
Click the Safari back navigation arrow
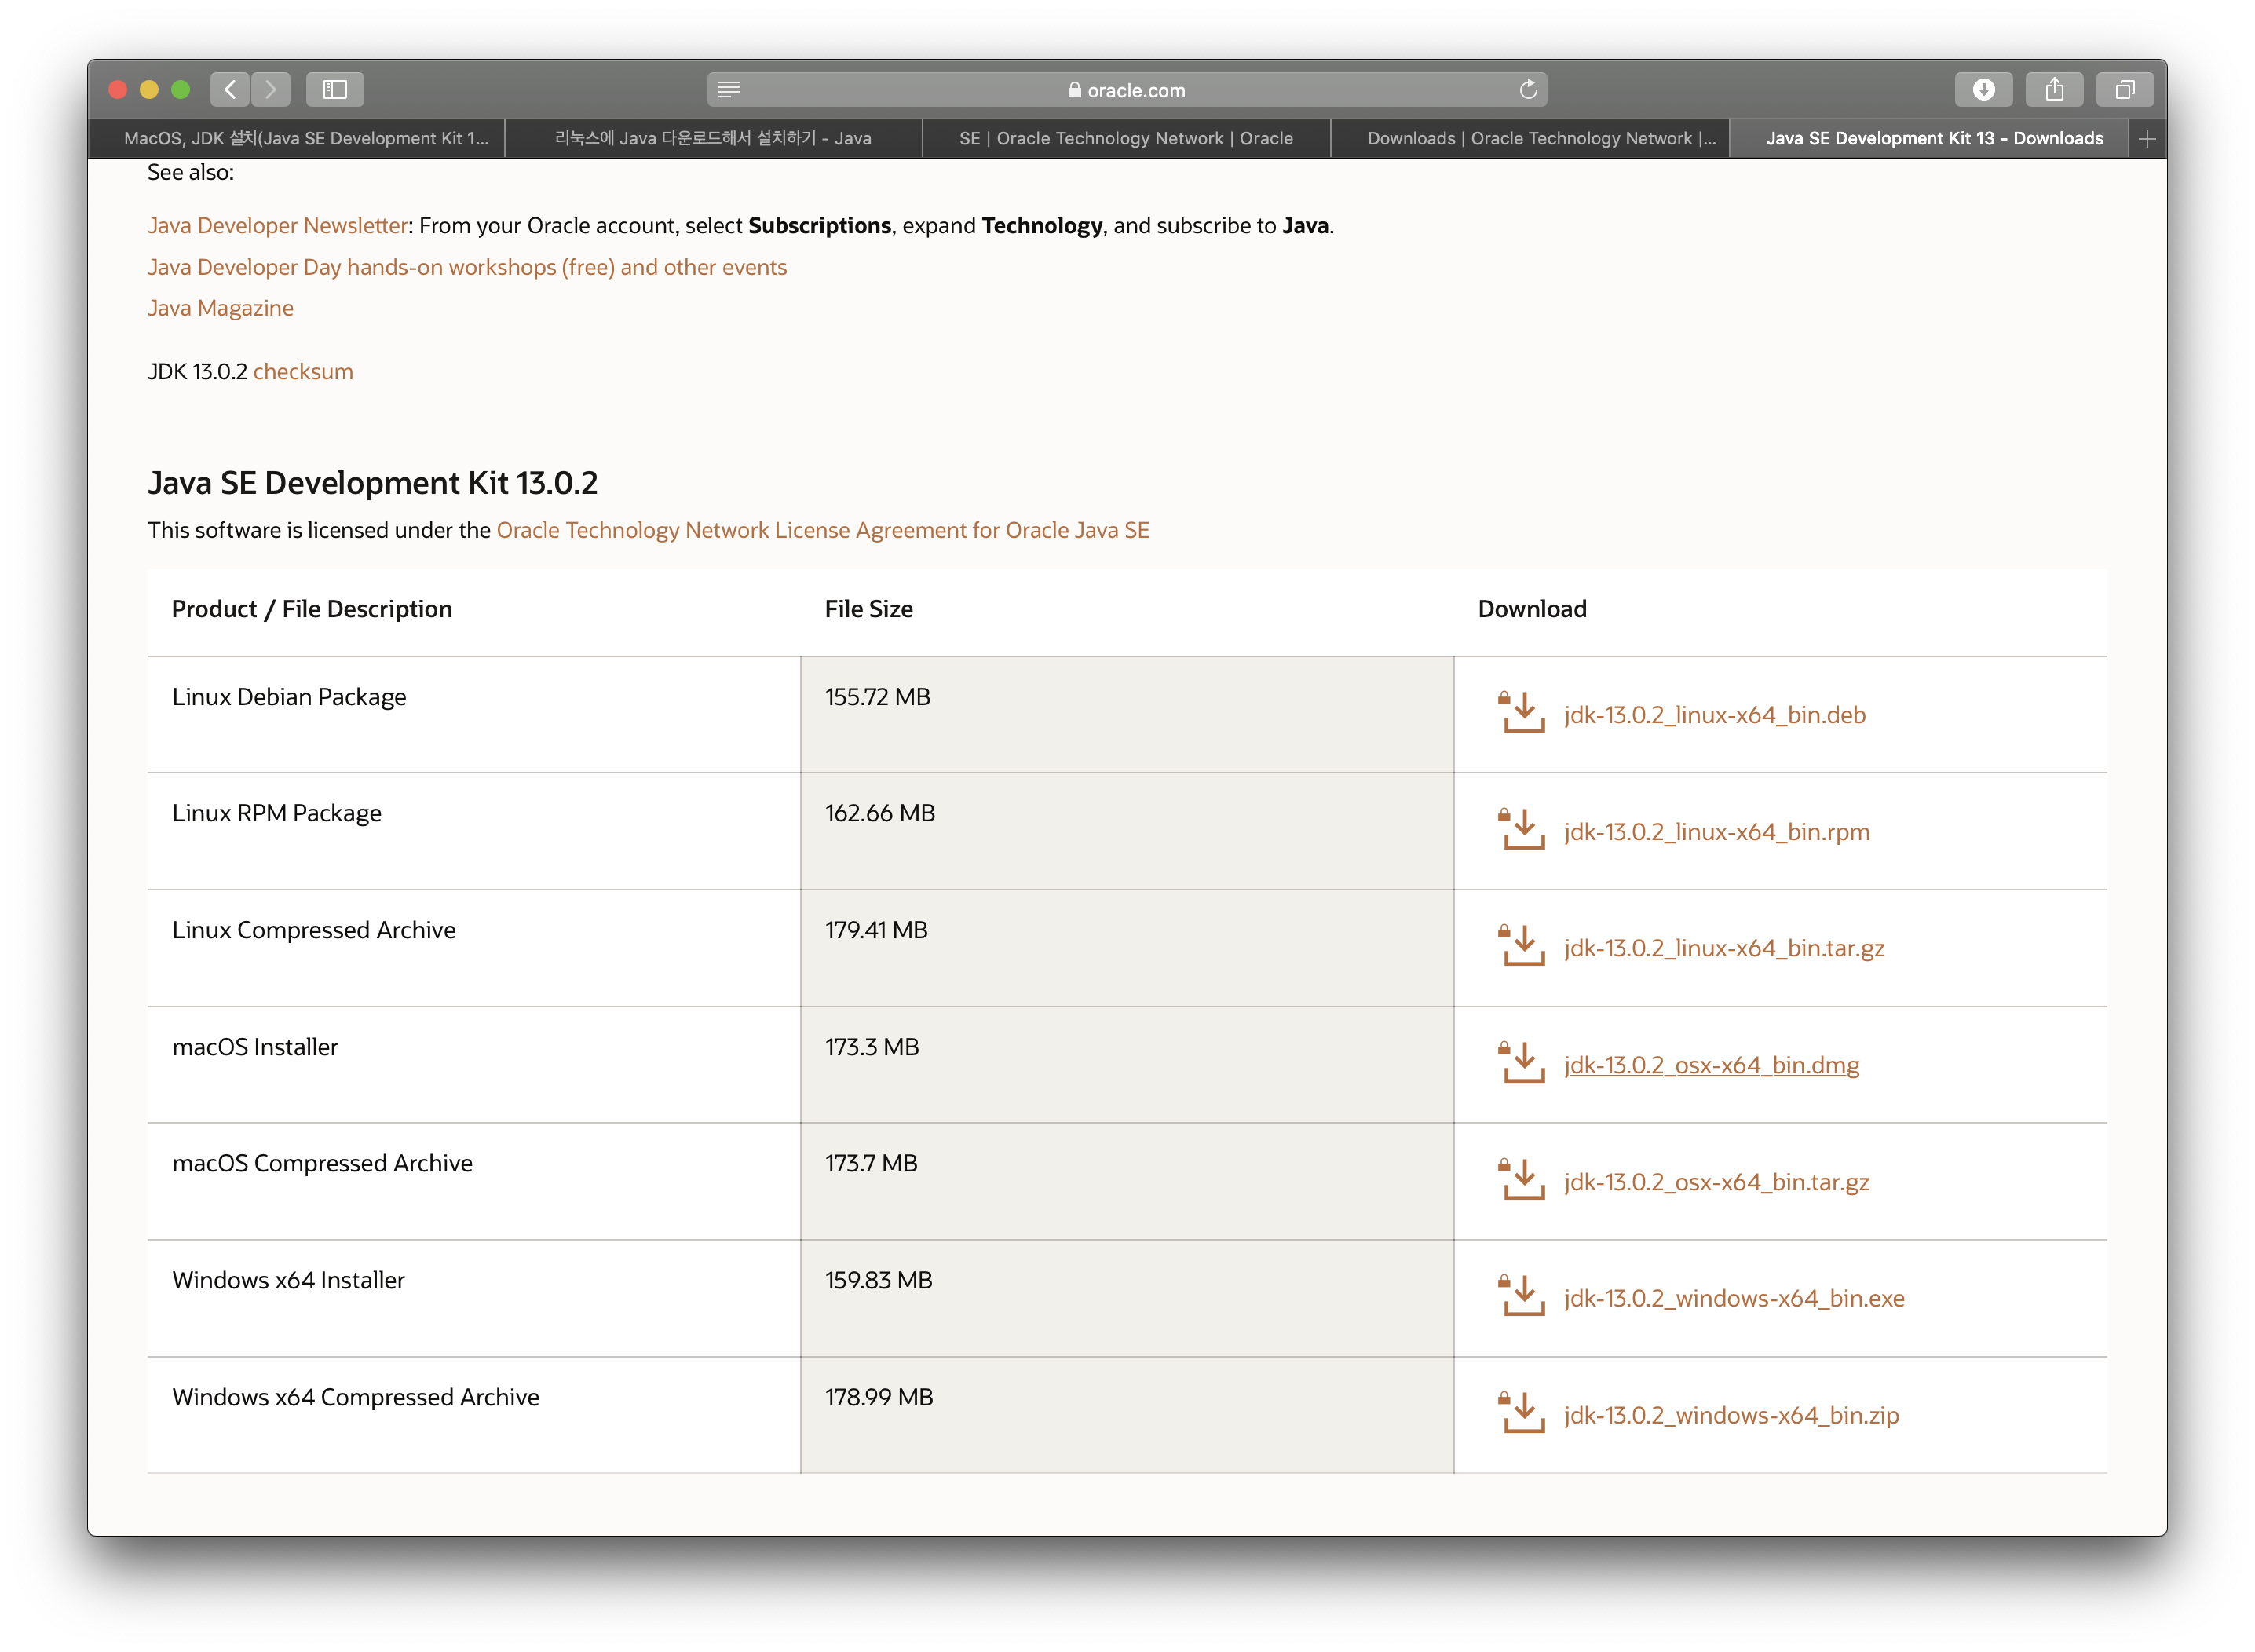tap(230, 90)
